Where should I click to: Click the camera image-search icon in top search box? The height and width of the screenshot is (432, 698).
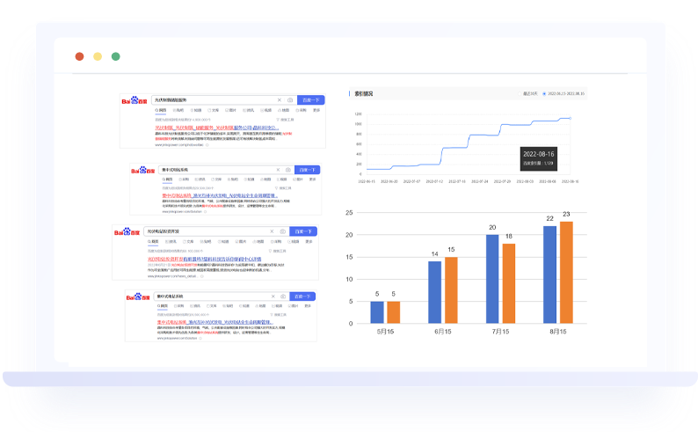[x=290, y=100]
